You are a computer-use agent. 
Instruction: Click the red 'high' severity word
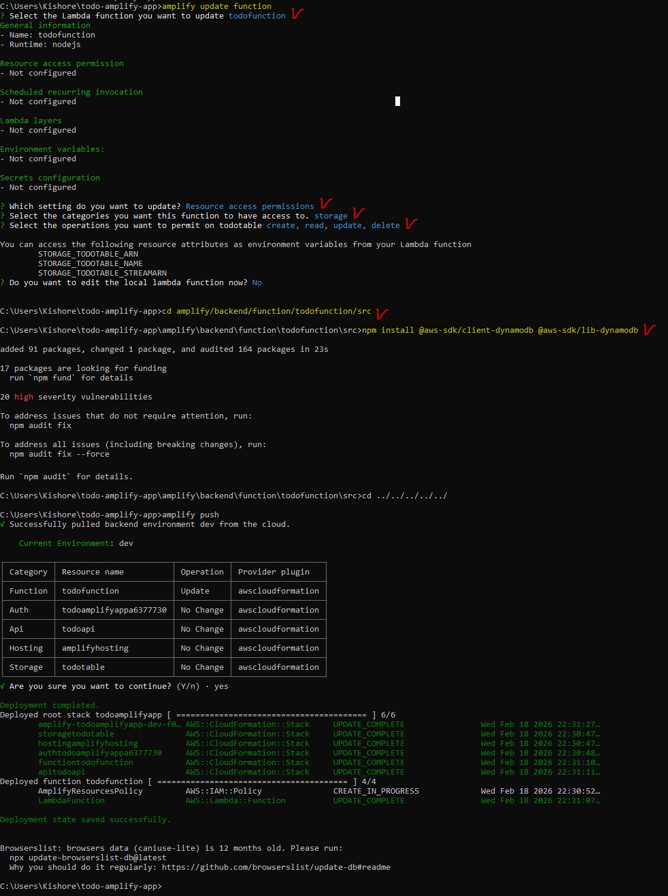[x=24, y=397]
